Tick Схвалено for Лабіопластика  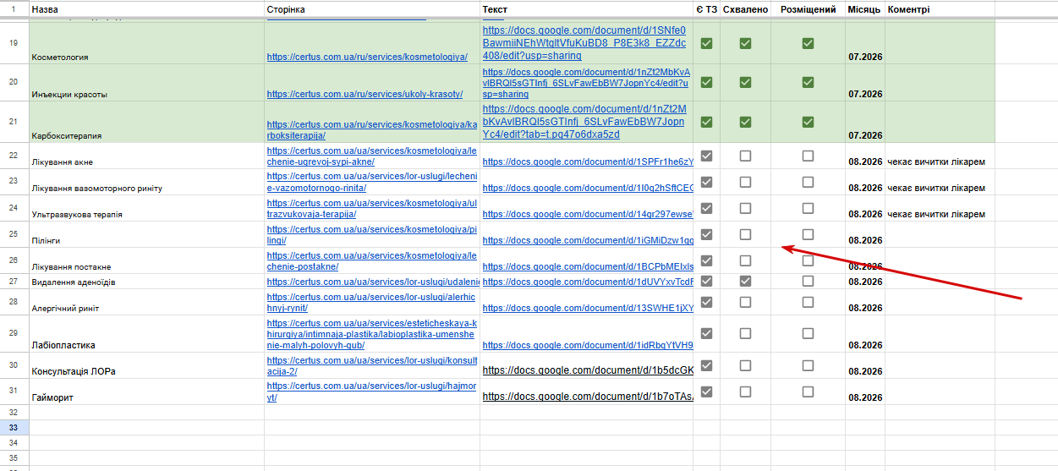click(745, 334)
